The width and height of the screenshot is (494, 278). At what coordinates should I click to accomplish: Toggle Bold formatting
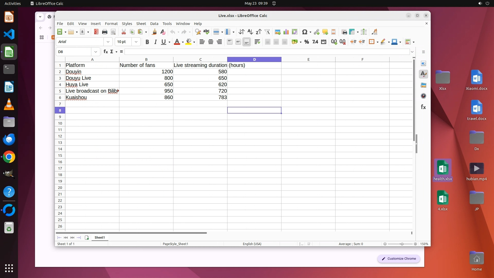(x=147, y=42)
